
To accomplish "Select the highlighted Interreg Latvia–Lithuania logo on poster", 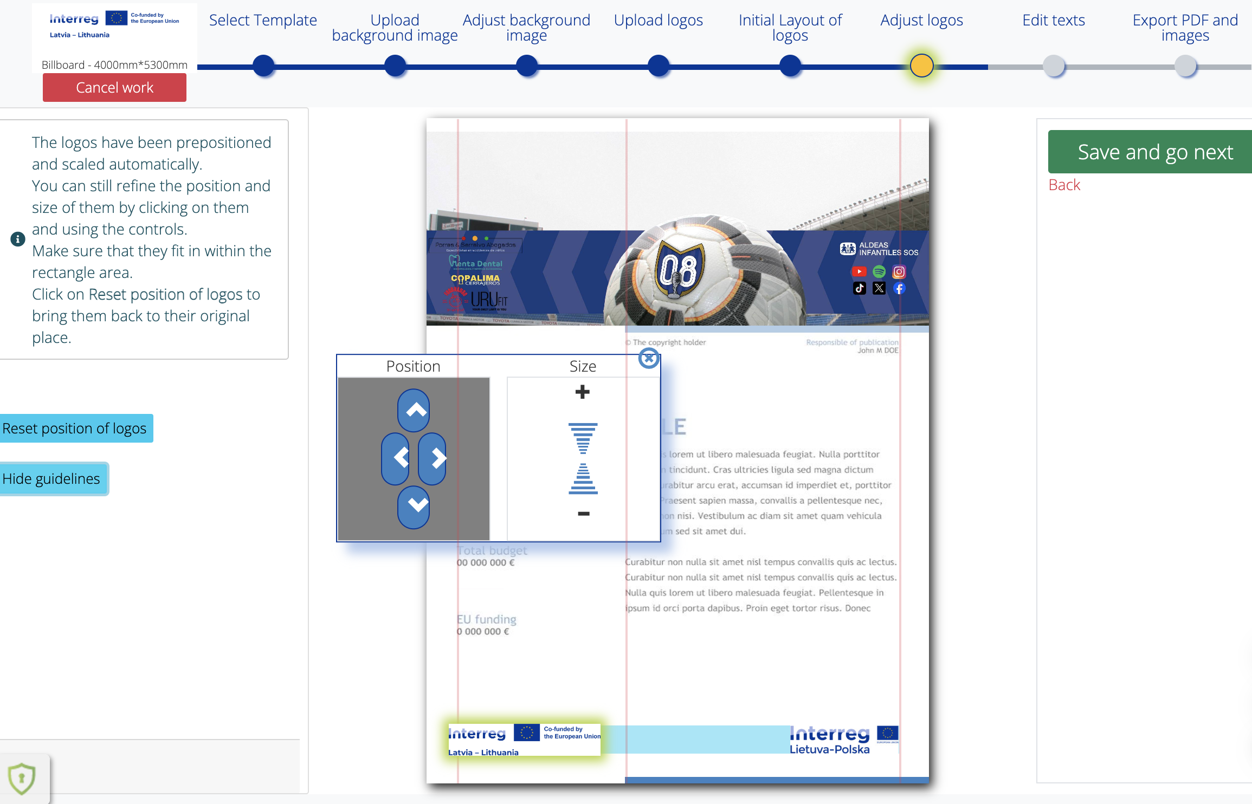I will [524, 740].
